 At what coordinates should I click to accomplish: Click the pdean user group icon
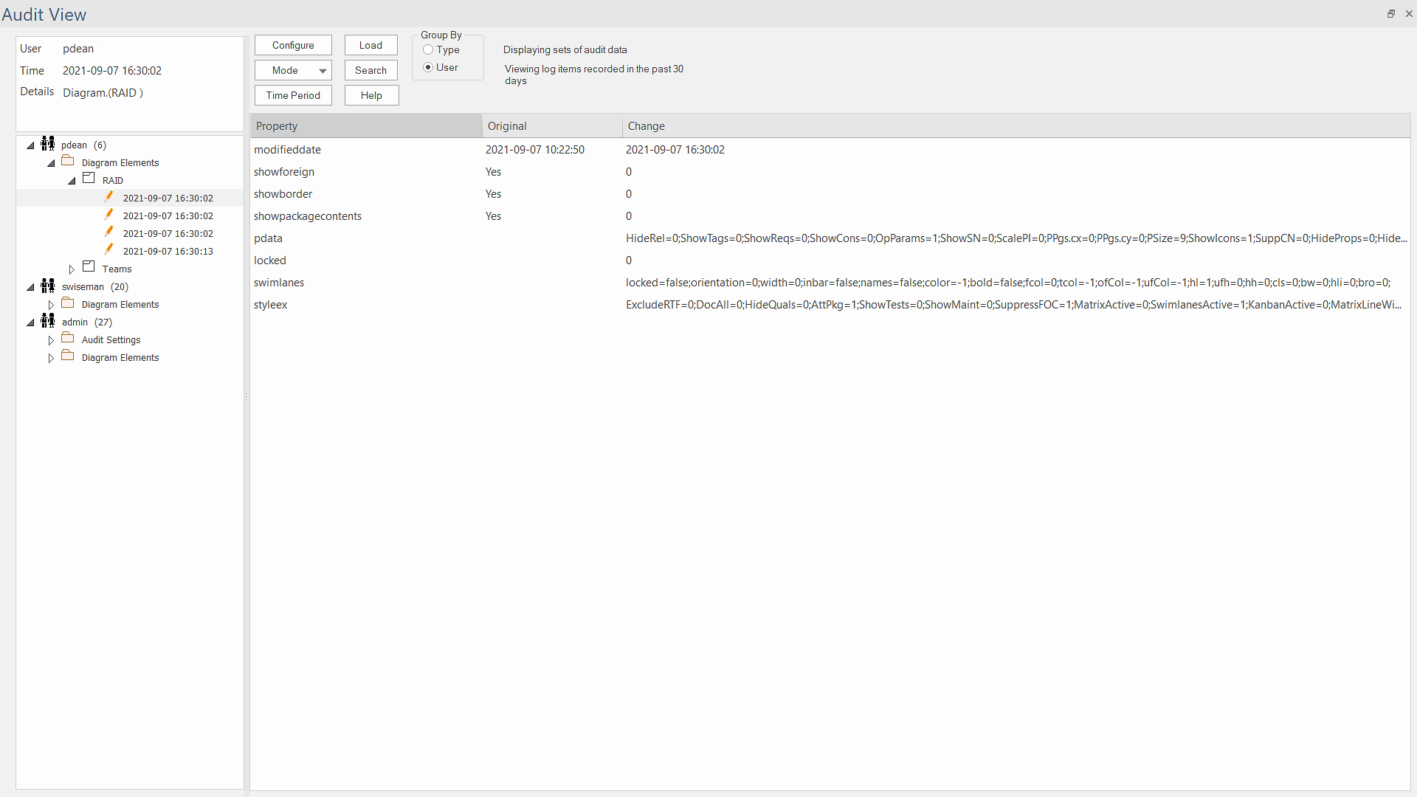click(x=48, y=144)
